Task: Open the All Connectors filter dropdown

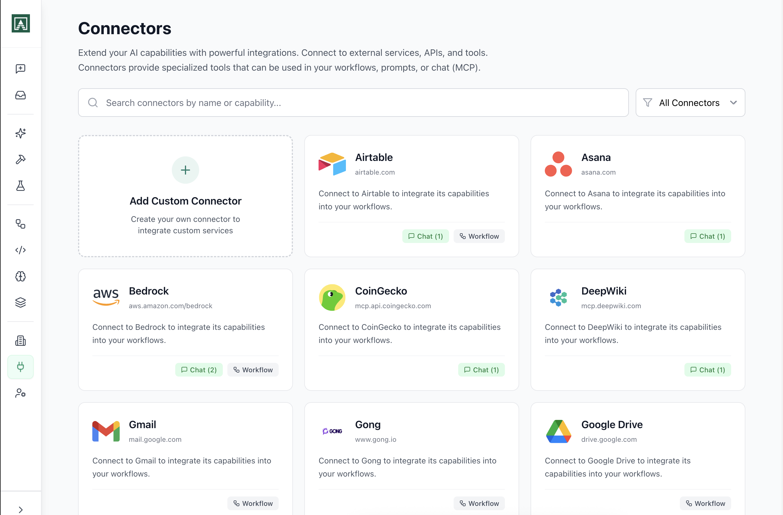Action: point(690,102)
